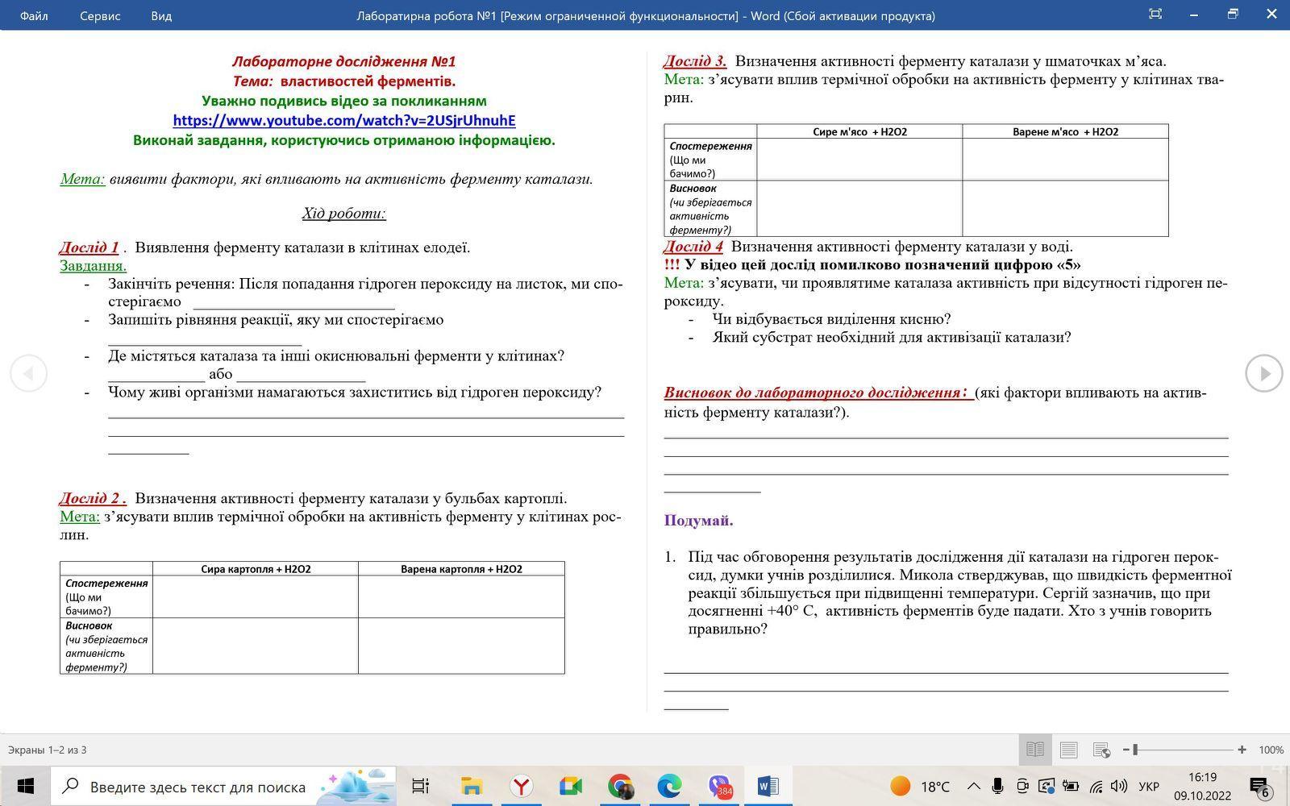The width and height of the screenshot is (1290, 806).
Task: Click zoom out minus button
Action: [1126, 750]
